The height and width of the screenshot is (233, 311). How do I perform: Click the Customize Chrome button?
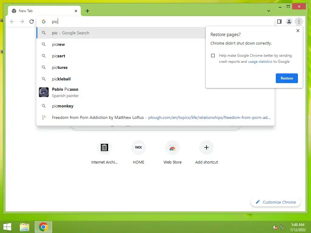(275, 202)
